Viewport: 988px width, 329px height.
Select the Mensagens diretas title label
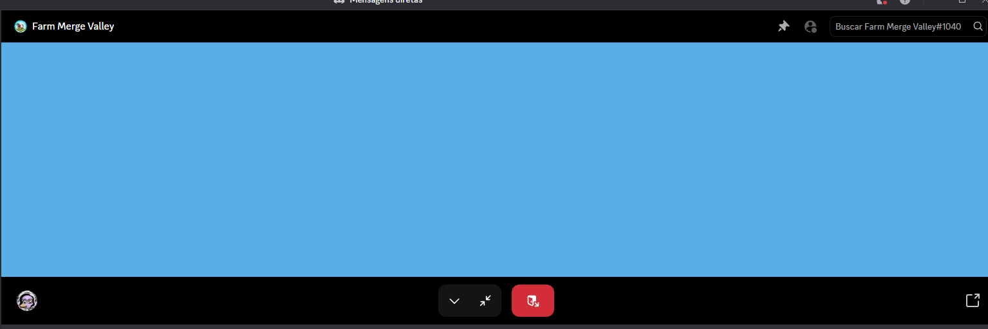[386, 2]
